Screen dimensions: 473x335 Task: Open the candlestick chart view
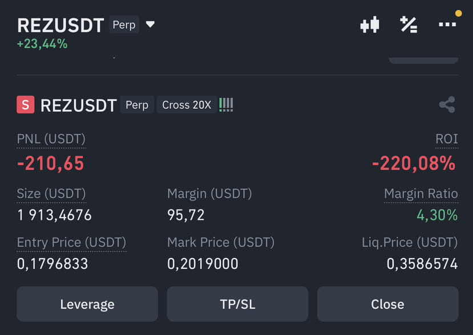pos(370,24)
